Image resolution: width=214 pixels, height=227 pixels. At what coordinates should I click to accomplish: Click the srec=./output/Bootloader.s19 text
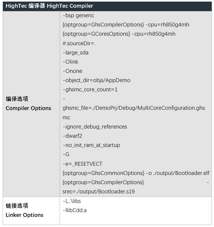point(99,192)
